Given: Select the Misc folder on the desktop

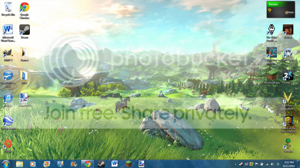Looking at the screenshot, I should 24,77.
